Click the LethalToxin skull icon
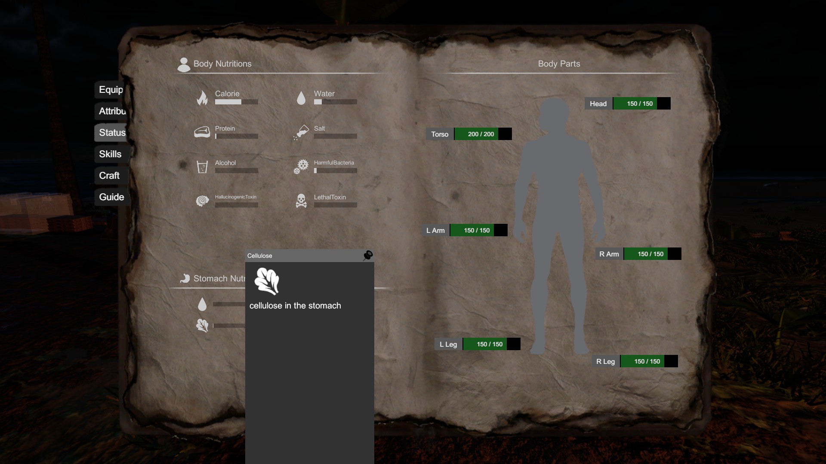This screenshot has height=464, width=826. [301, 201]
